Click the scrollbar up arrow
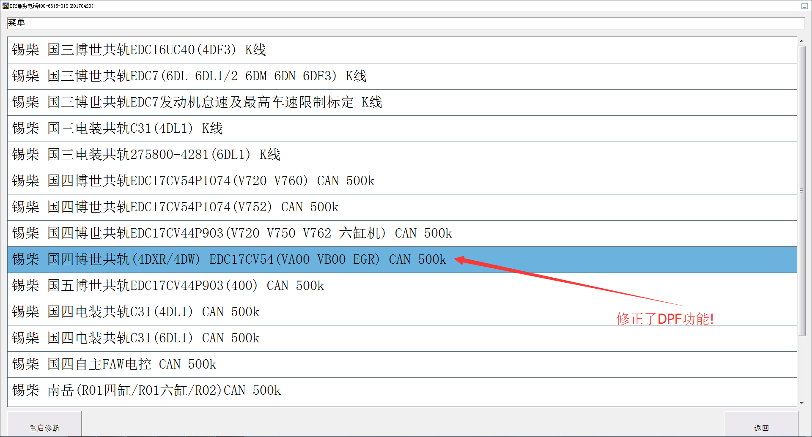Image resolution: width=812 pixels, height=437 pixels. 801,41
